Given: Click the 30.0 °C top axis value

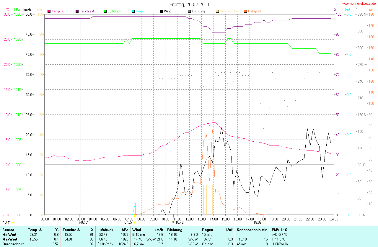Looking at the screenshot, I should [7, 14].
